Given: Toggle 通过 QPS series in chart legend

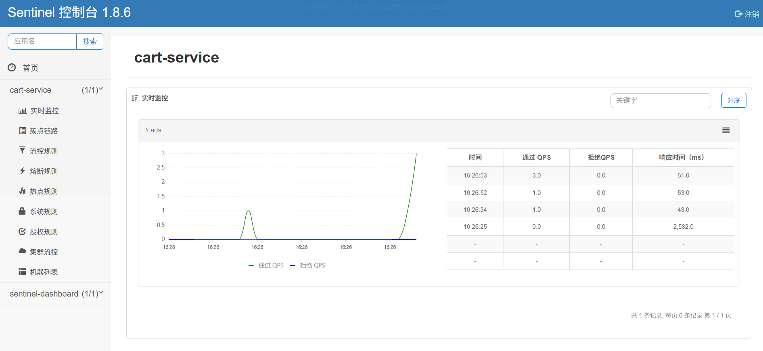Looking at the screenshot, I should 266,265.
